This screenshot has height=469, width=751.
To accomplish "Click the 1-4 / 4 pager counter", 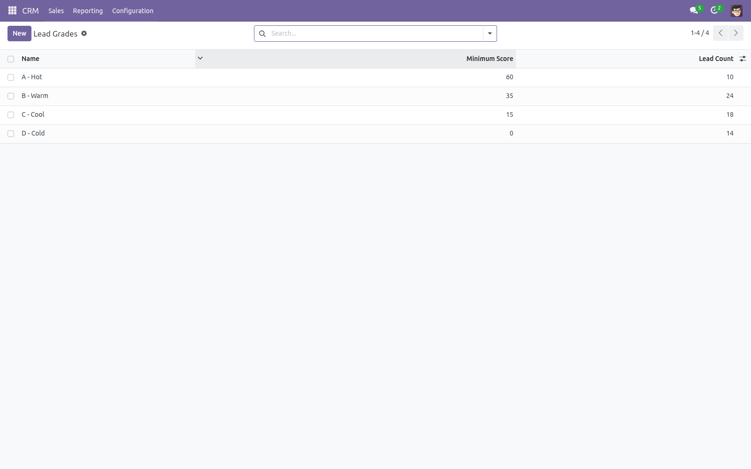I will coord(700,33).
